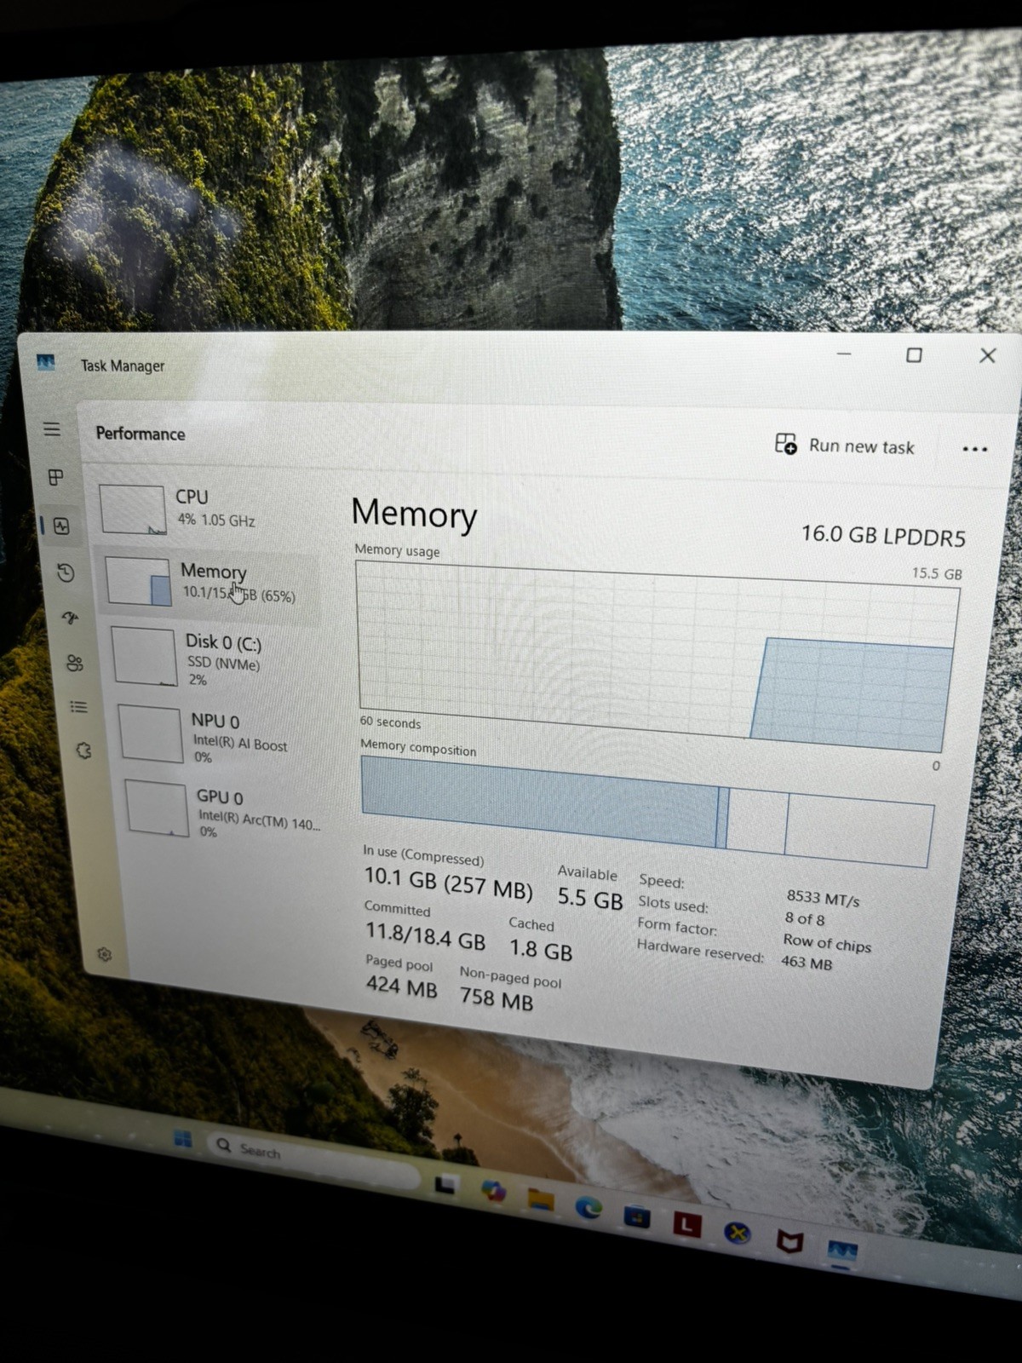Open Microsoft Edge from the taskbar
The height and width of the screenshot is (1363, 1022).
point(589,1207)
